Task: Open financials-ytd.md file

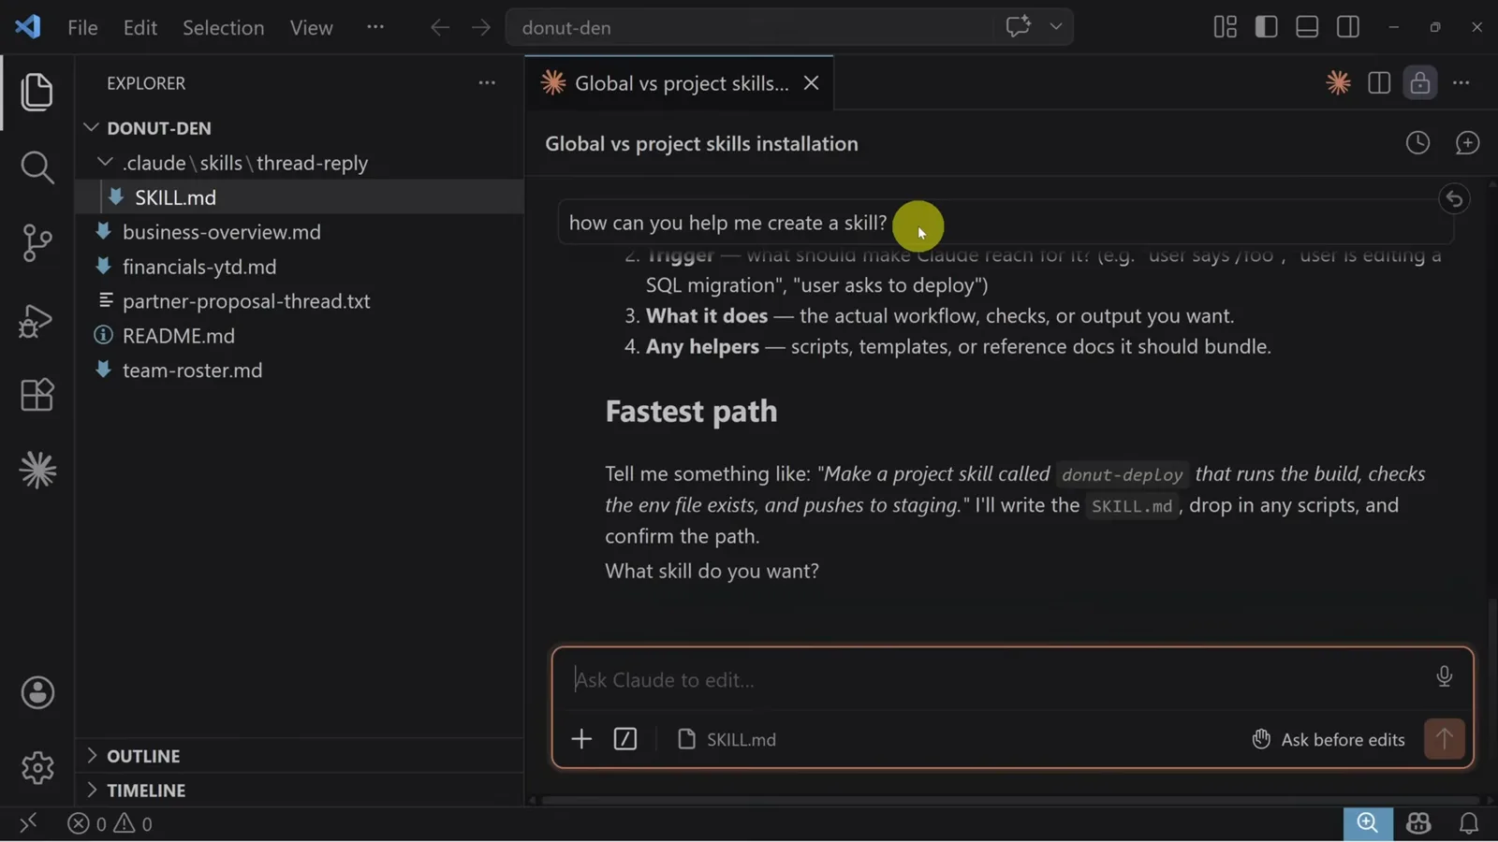Action: 300,267
